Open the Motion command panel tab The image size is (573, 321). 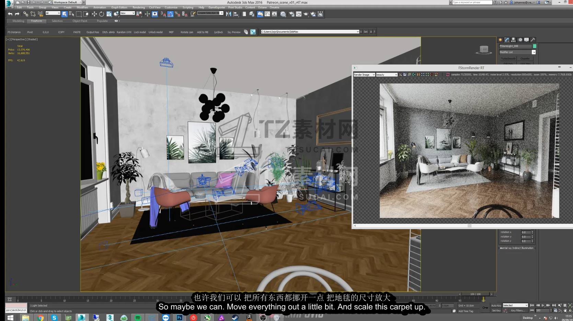click(x=520, y=40)
